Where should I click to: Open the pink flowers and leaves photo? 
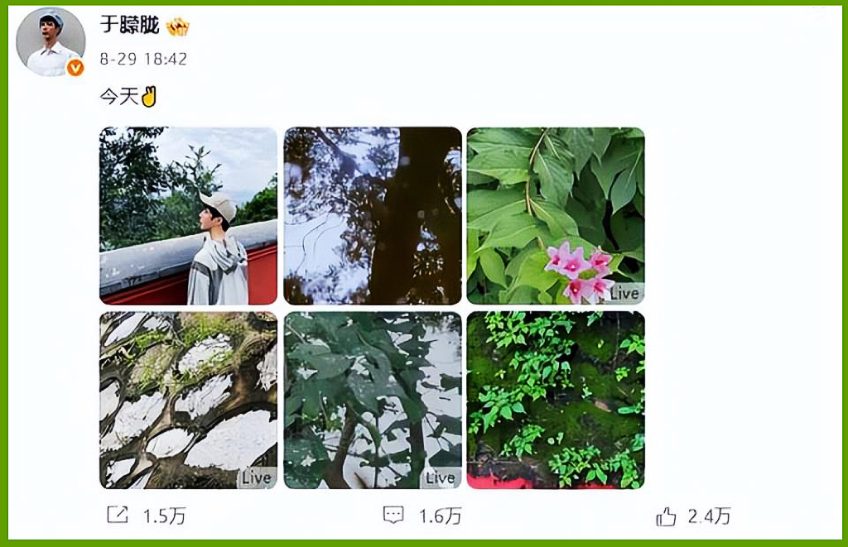(556, 216)
